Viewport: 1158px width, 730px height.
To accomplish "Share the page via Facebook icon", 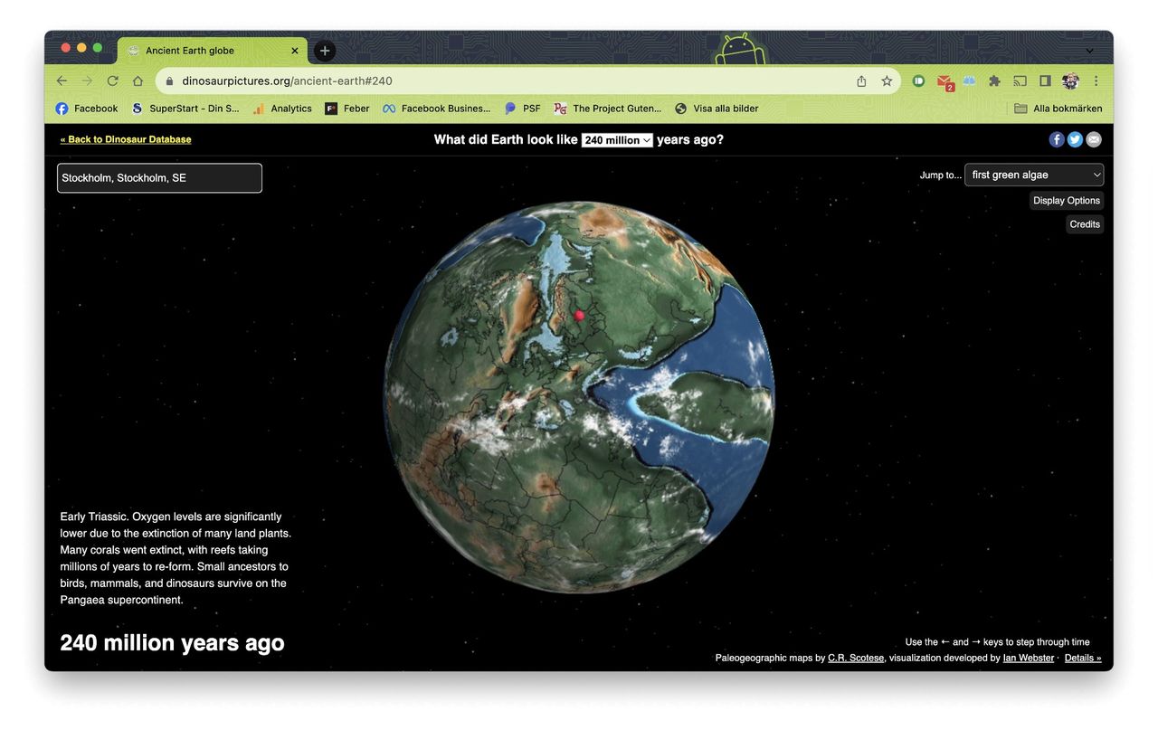I will pyautogui.click(x=1057, y=138).
